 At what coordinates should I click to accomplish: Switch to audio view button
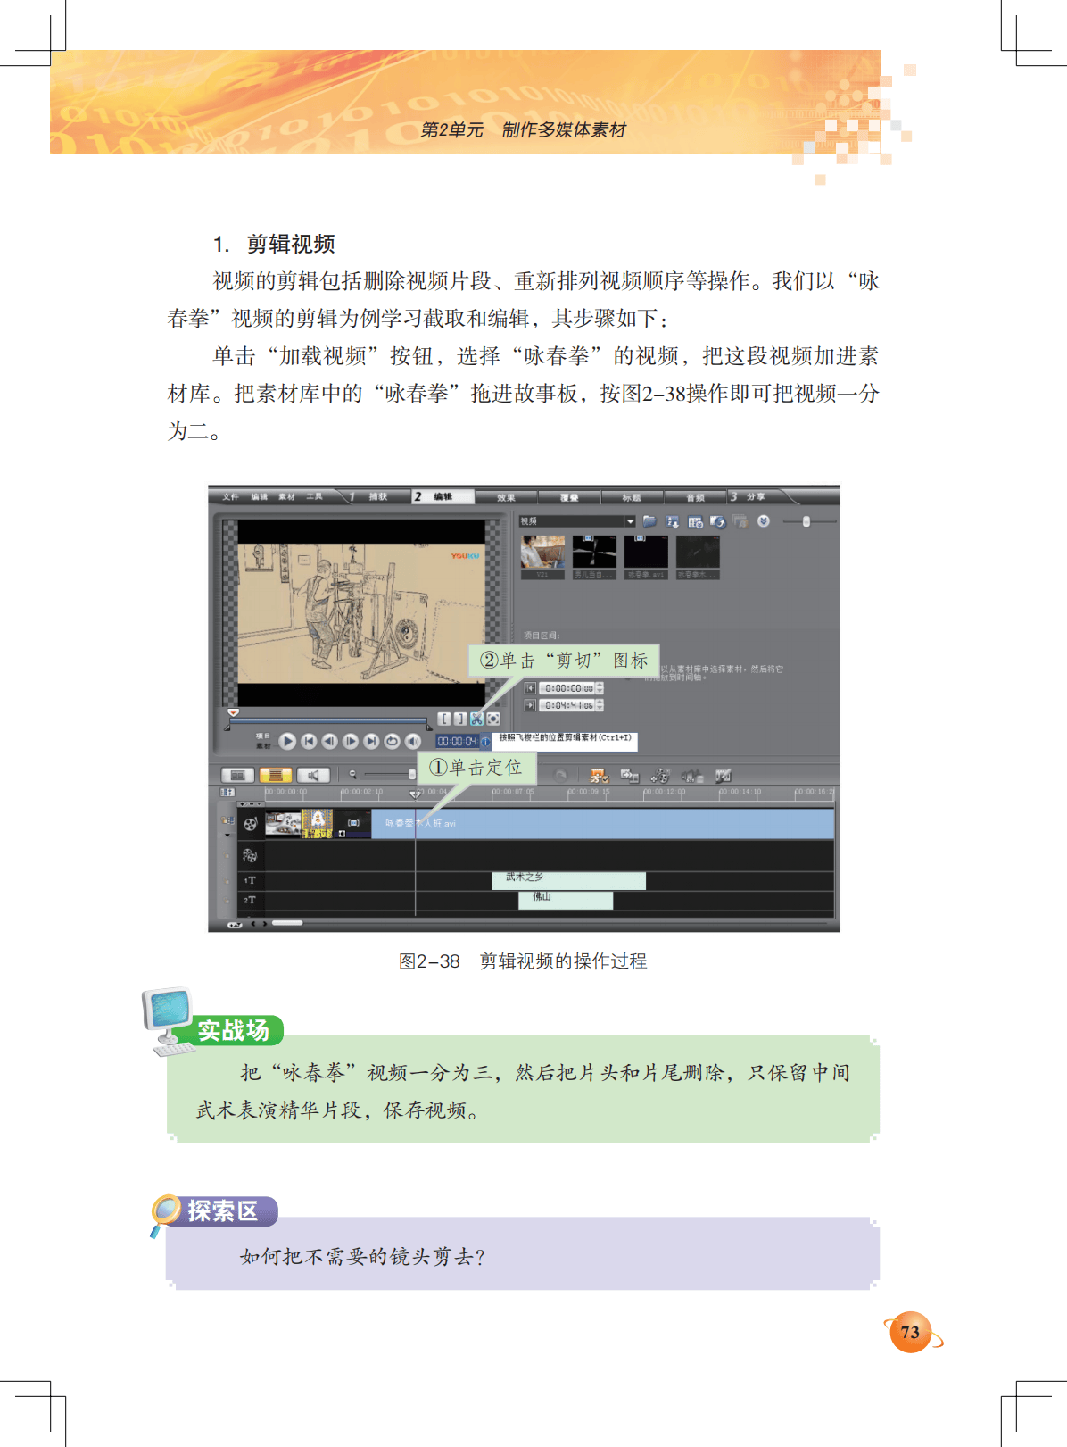click(x=313, y=776)
